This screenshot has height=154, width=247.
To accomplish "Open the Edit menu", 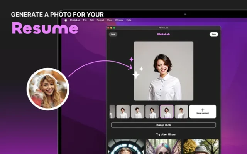I will click(x=92, y=20).
